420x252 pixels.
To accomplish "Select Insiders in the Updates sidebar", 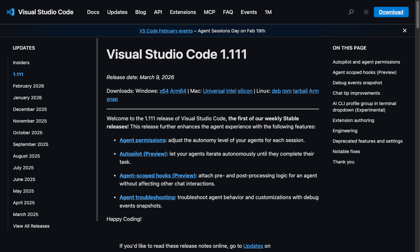I will [x=21, y=63].
